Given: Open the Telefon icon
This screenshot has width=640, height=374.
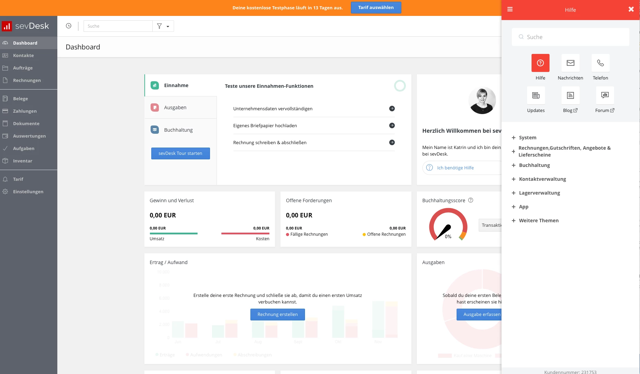Looking at the screenshot, I should [x=600, y=63].
